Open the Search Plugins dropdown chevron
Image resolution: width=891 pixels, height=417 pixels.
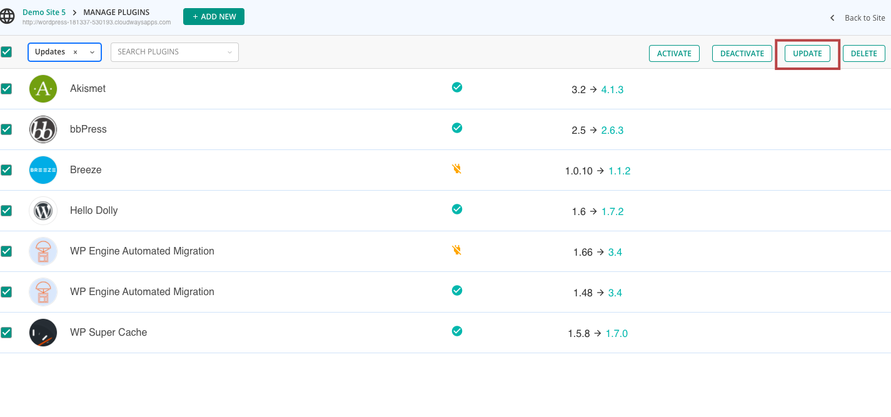[229, 53]
